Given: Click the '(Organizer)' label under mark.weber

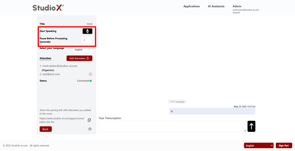Looking at the screenshot, I should [x=48, y=70].
